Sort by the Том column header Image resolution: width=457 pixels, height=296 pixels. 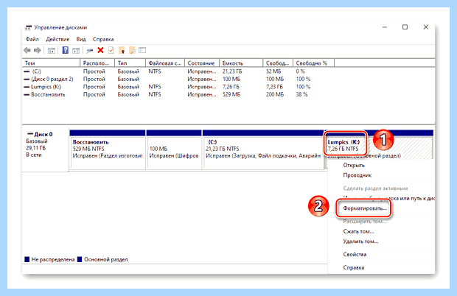pyautogui.click(x=52, y=63)
